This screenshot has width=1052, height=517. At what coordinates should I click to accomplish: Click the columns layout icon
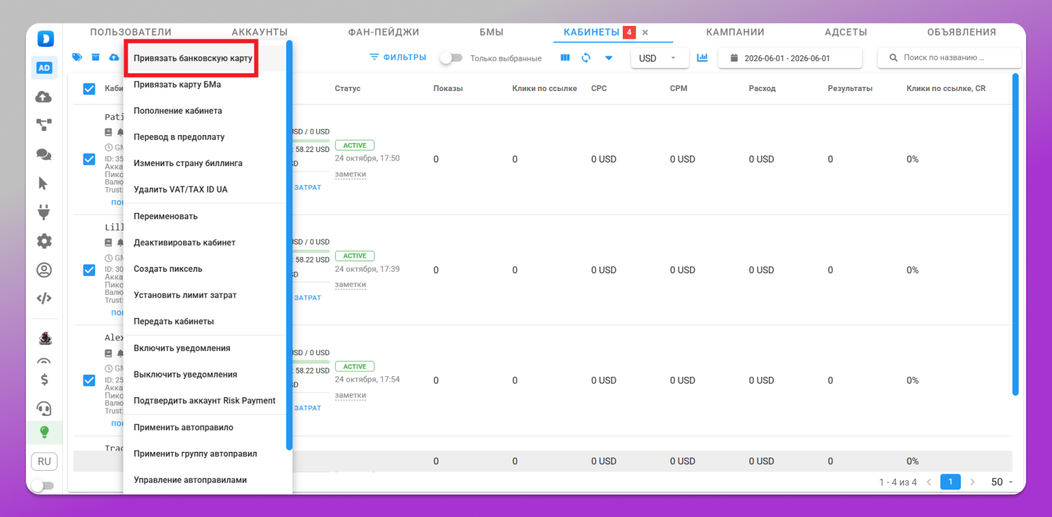click(565, 57)
